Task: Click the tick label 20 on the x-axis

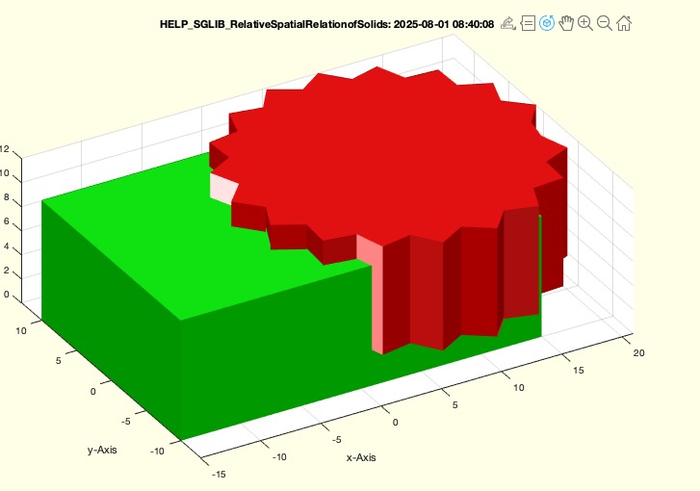Action: click(638, 353)
